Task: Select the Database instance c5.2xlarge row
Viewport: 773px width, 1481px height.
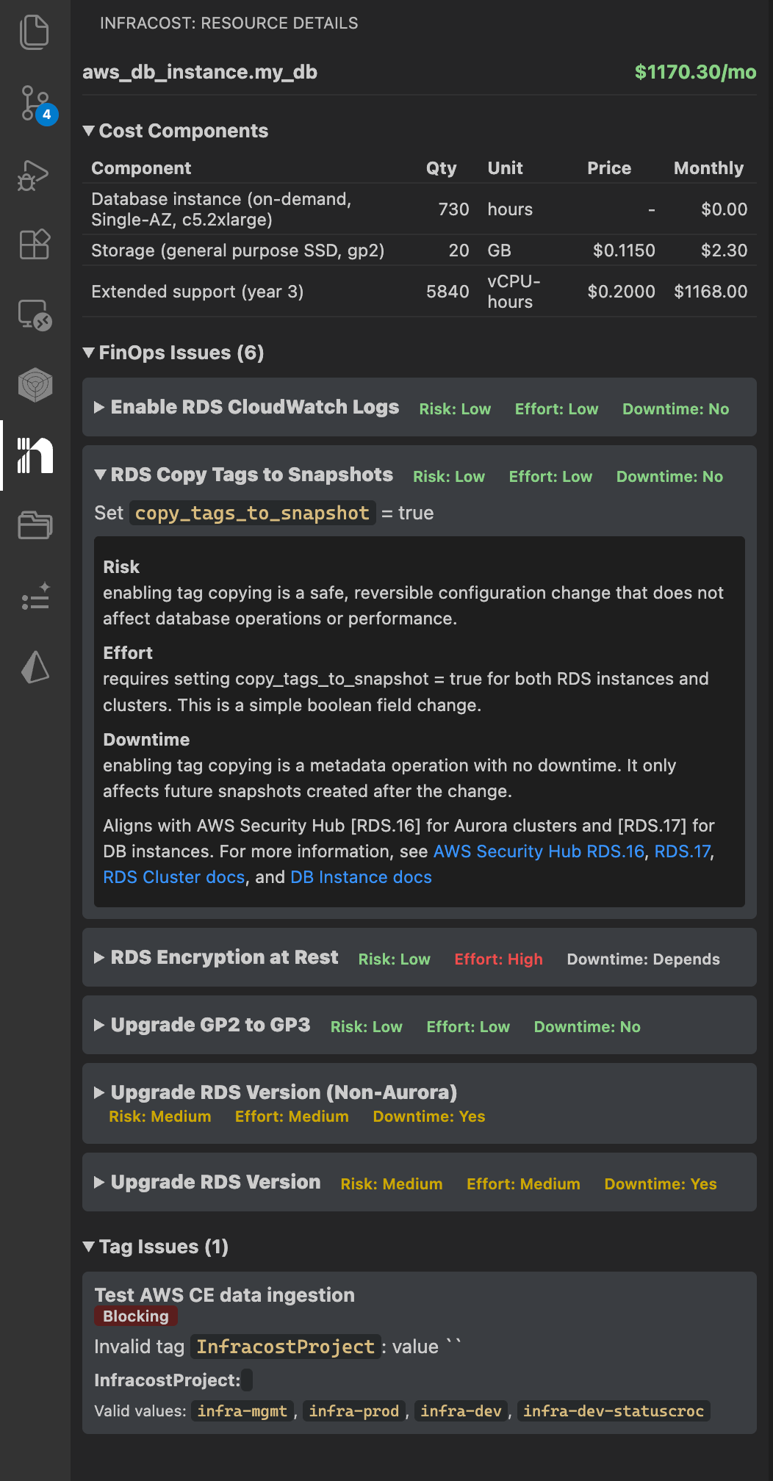Action: [x=420, y=209]
